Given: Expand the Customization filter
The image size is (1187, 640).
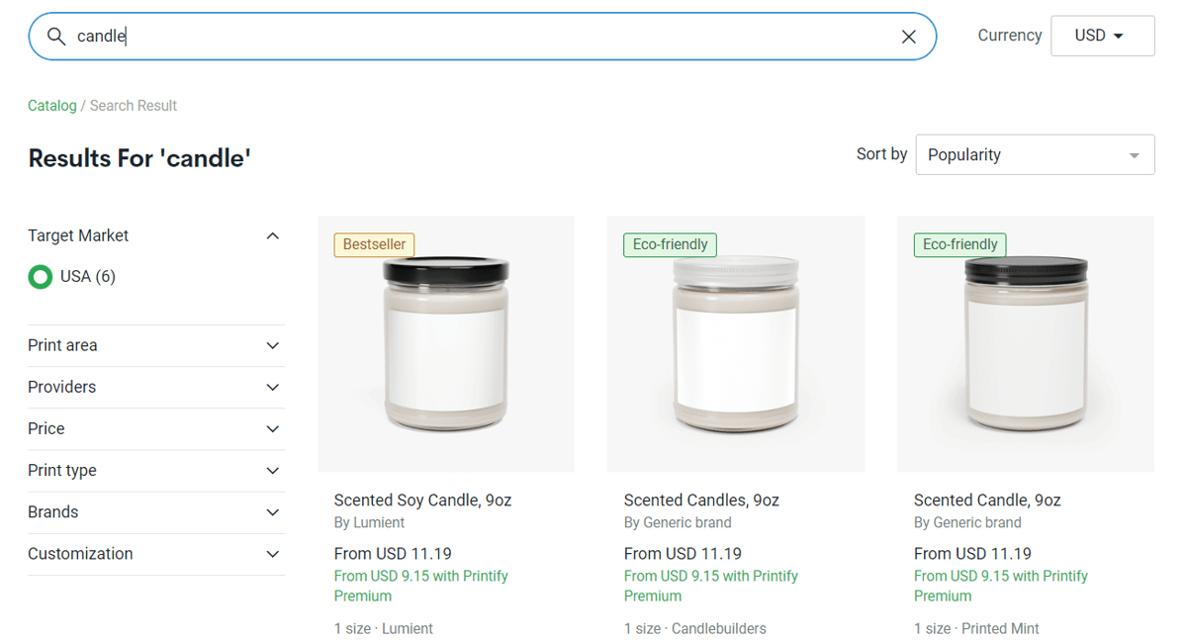Looking at the screenshot, I should pos(156,554).
